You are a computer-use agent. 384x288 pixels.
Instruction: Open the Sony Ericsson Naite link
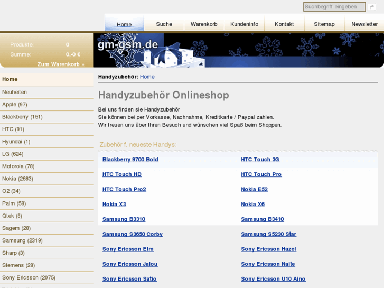point(268,264)
